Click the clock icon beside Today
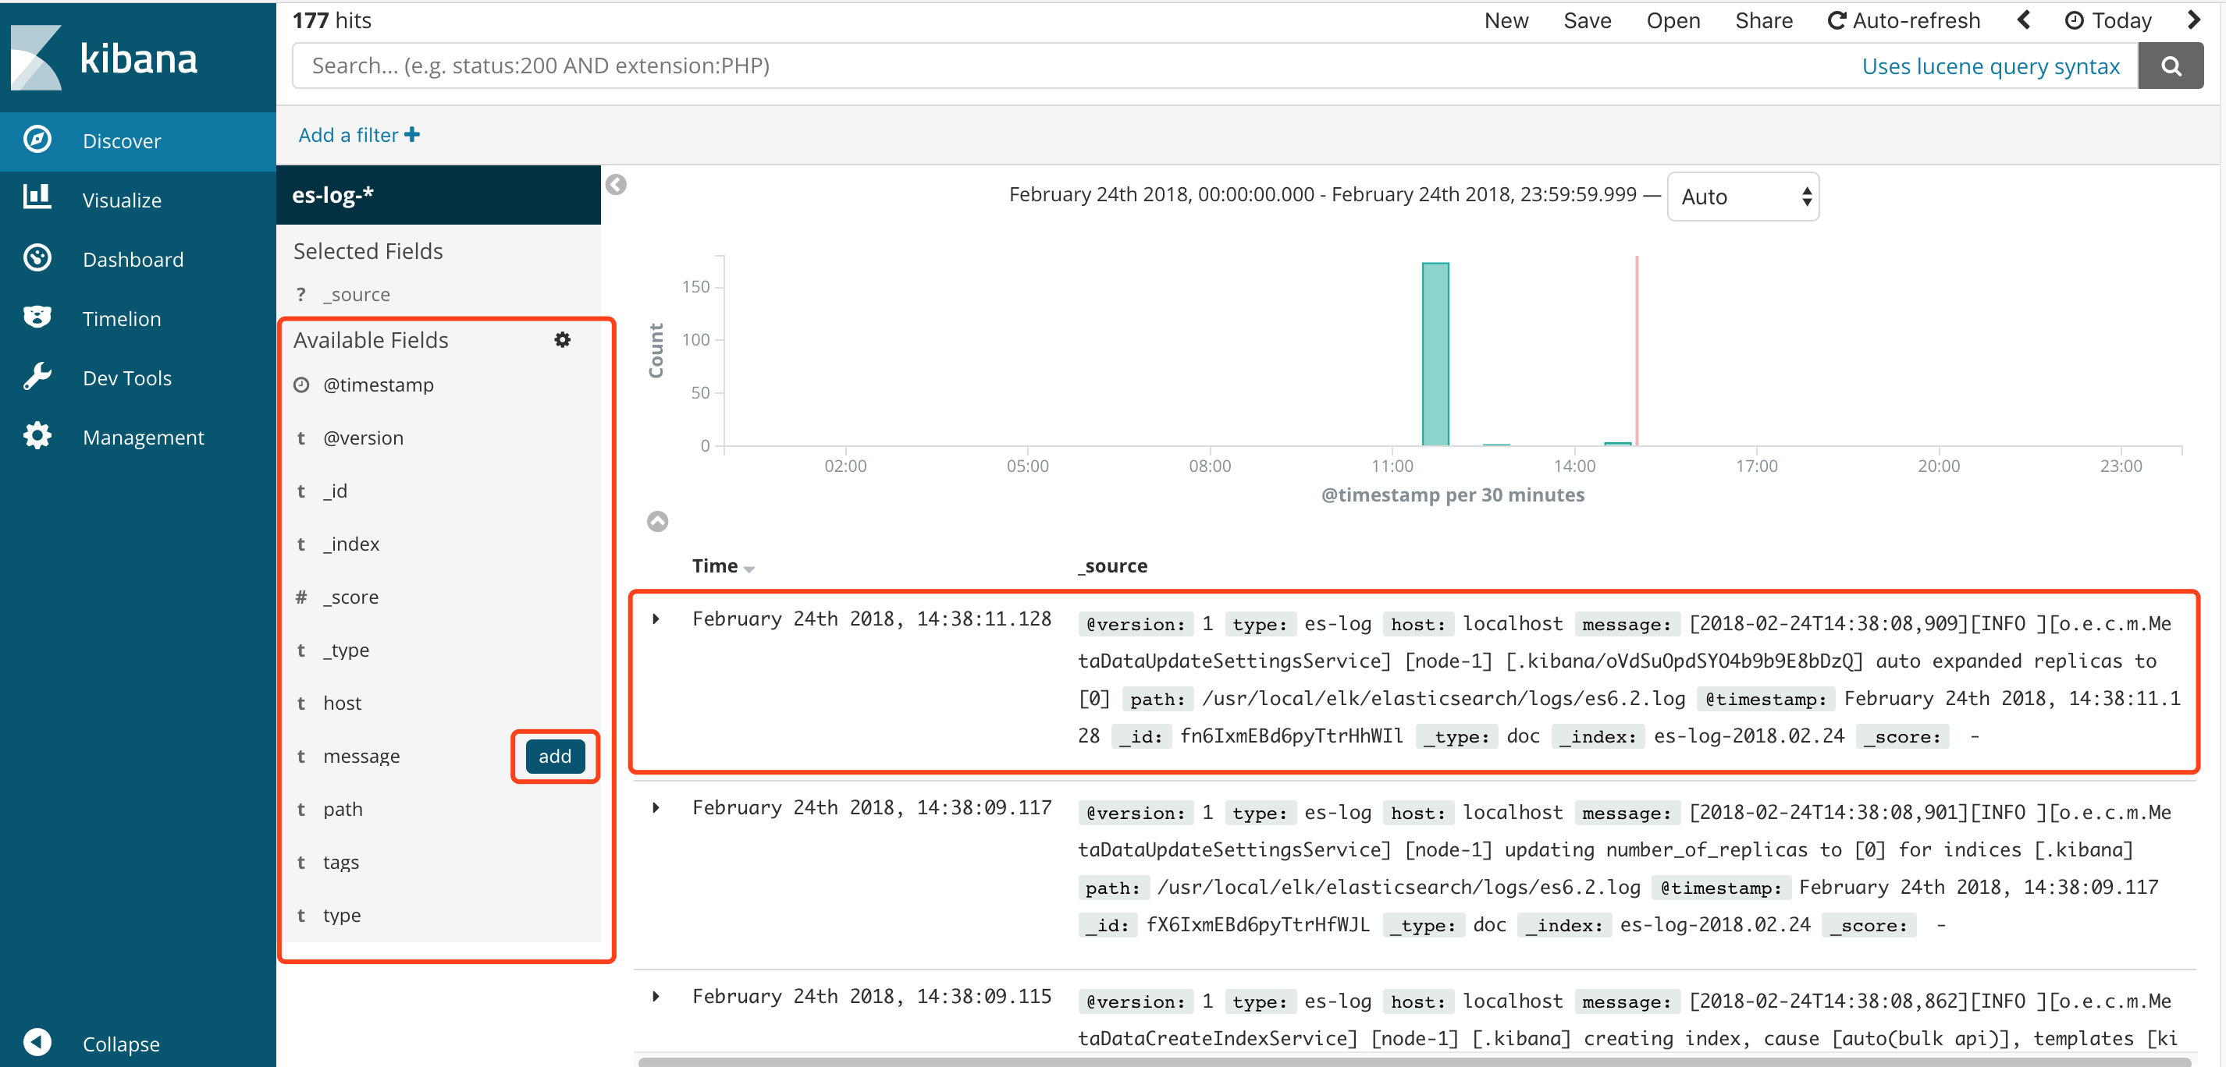The image size is (2226, 1067). (x=2073, y=21)
